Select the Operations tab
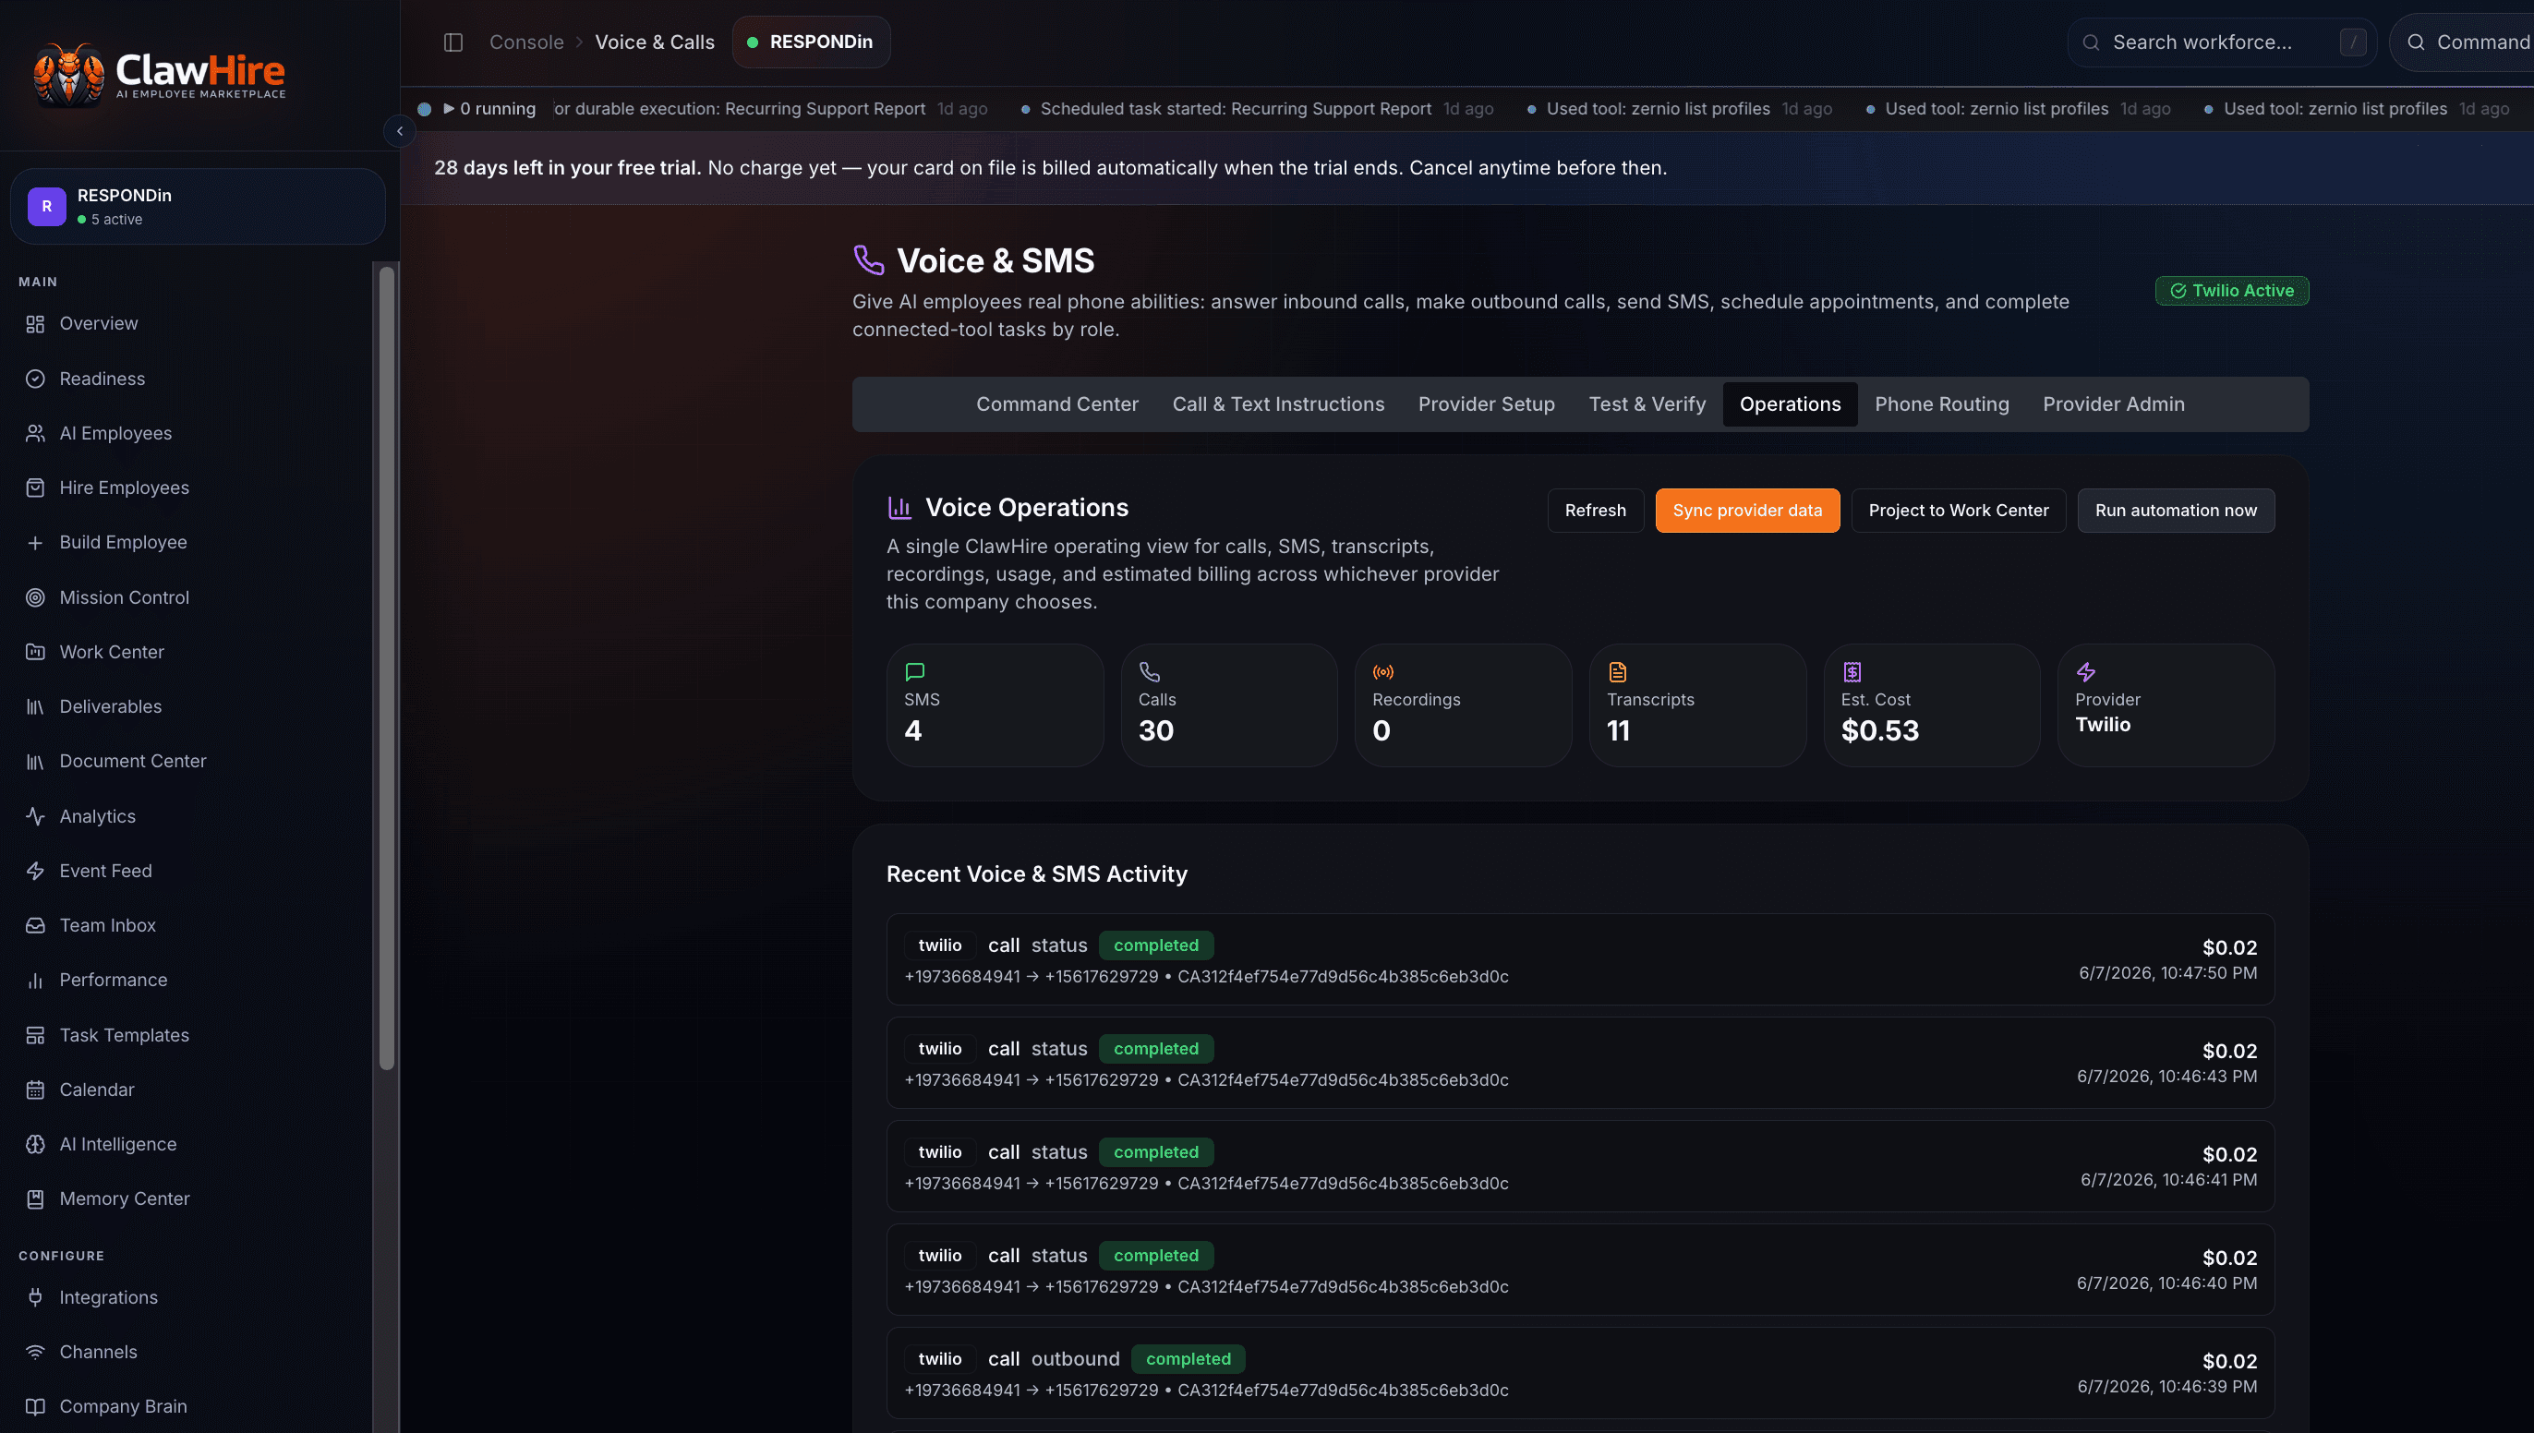The image size is (2534, 1433). tap(1790, 404)
